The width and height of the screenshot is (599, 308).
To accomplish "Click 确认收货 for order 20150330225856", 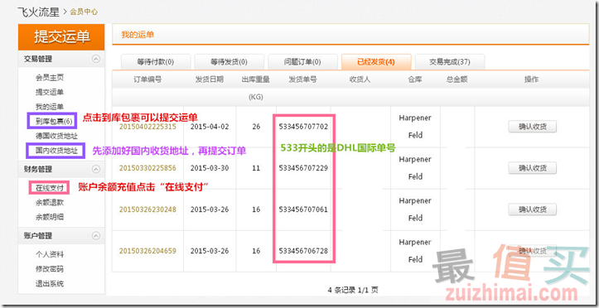I will point(532,168).
